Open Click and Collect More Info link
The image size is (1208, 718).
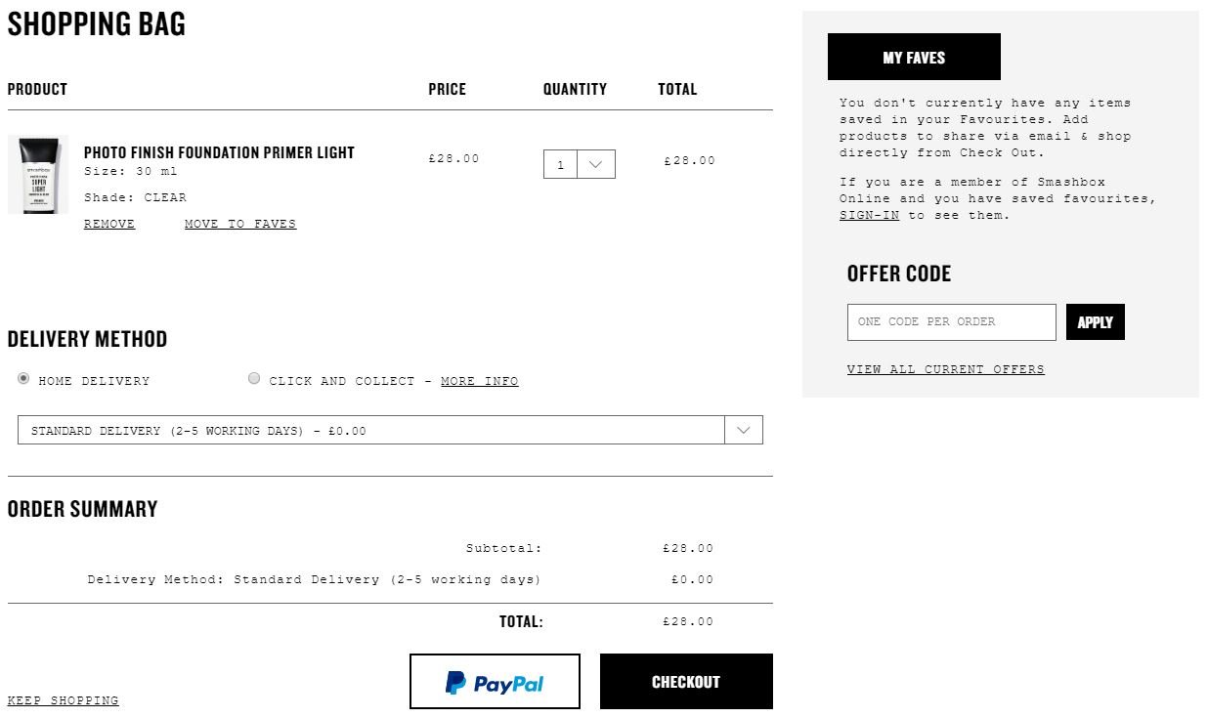(480, 381)
